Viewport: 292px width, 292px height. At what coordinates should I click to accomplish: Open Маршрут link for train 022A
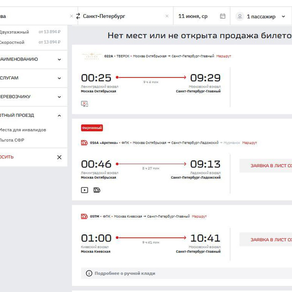point(224,56)
